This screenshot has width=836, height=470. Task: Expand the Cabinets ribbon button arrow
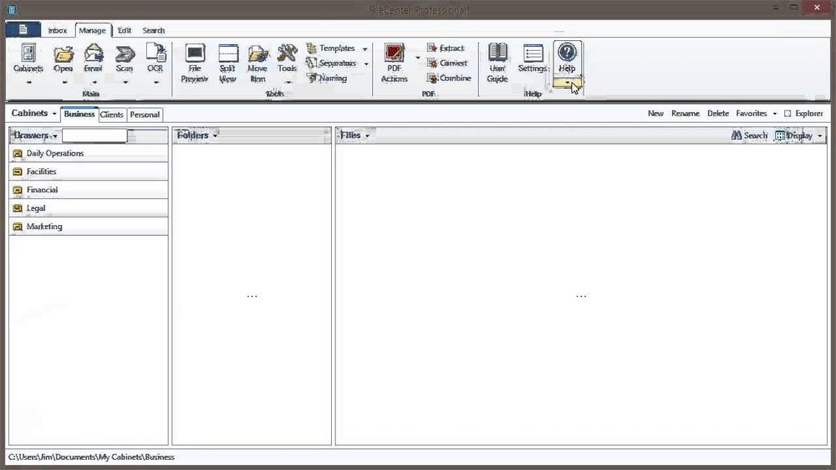point(28,83)
